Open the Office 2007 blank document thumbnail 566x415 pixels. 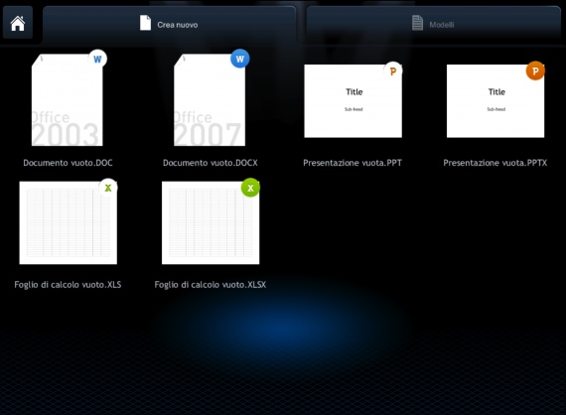click(210, 100)
